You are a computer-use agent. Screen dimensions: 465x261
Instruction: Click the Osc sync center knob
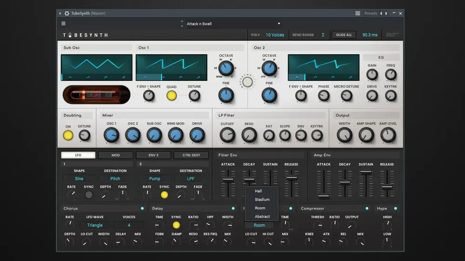click(248, 82)
